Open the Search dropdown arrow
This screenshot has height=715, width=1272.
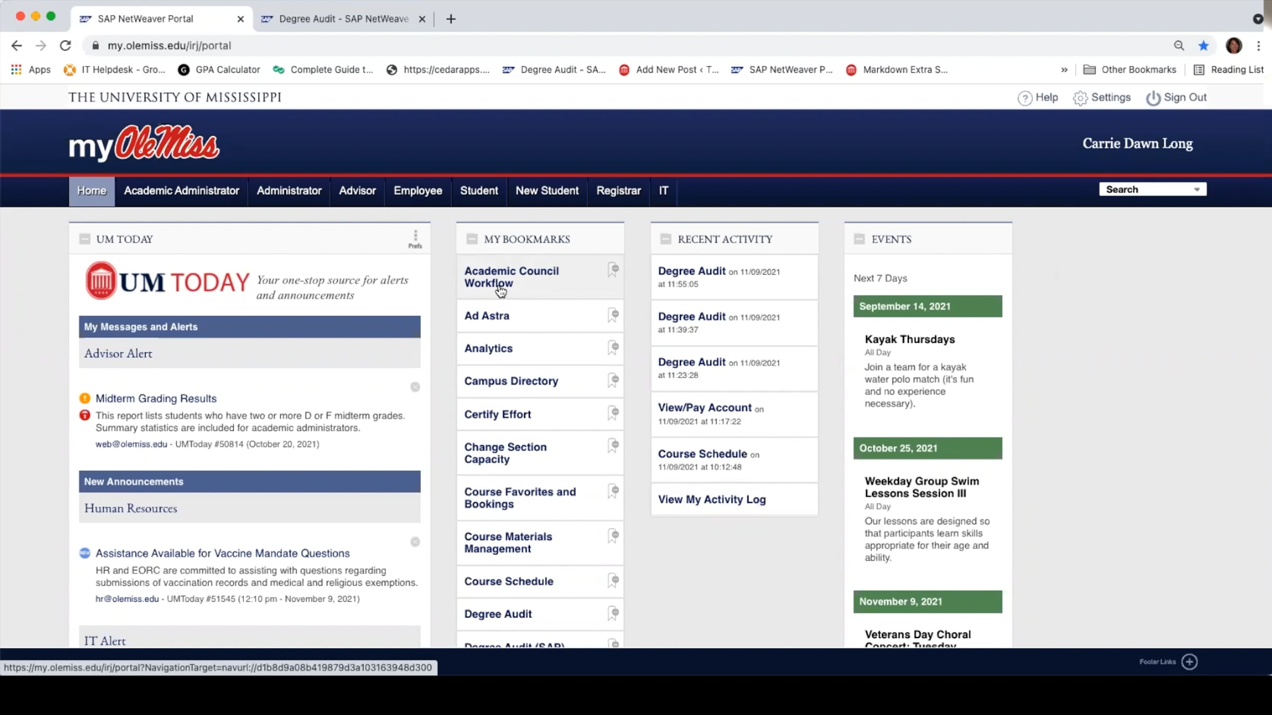1197,190
